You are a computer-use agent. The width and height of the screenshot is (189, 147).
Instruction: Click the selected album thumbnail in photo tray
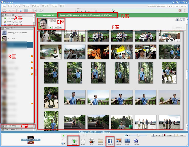pyautogui.click(x=31, y=140)
